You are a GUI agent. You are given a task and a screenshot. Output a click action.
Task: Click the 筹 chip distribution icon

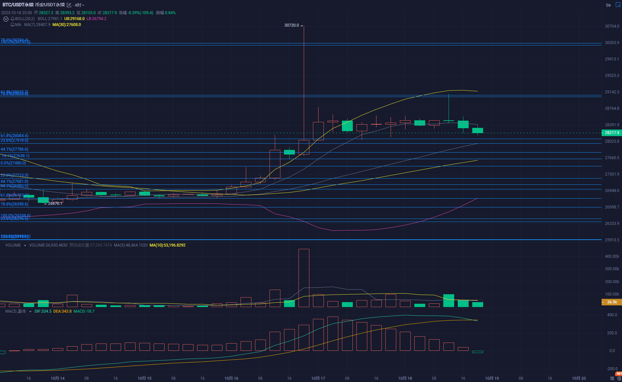[x=612, y=378]
